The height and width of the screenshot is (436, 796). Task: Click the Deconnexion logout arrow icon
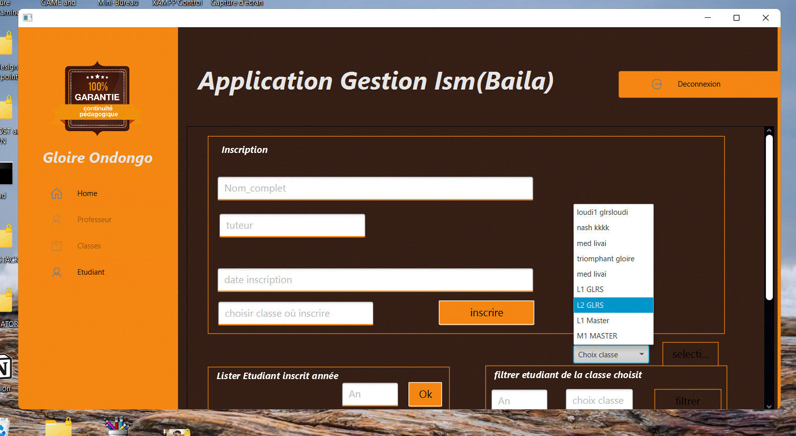[657, 84]
